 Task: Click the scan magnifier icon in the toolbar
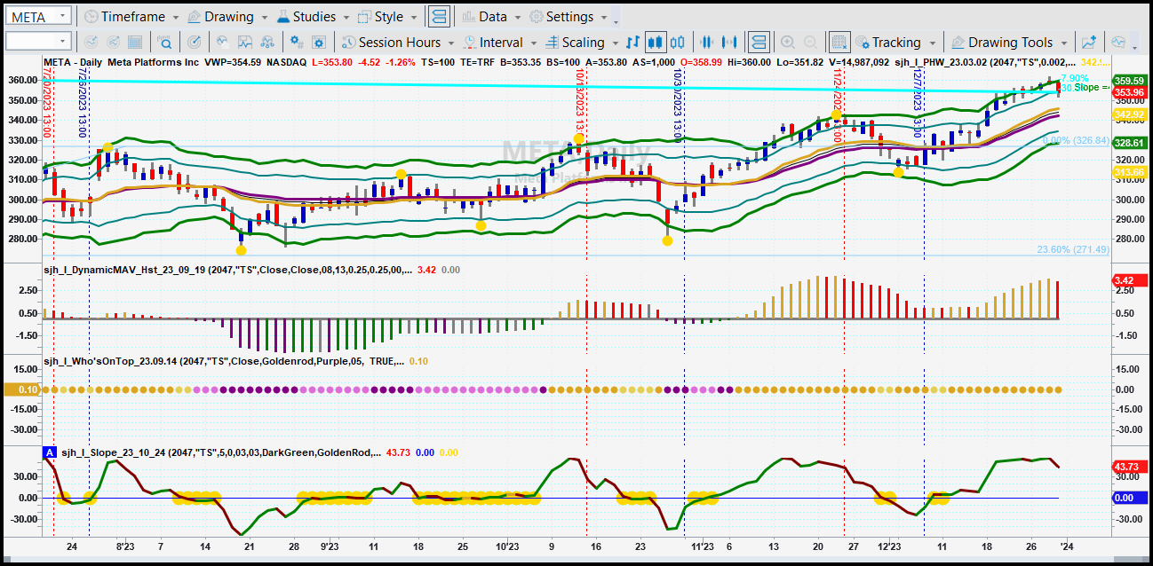(165, 42)
